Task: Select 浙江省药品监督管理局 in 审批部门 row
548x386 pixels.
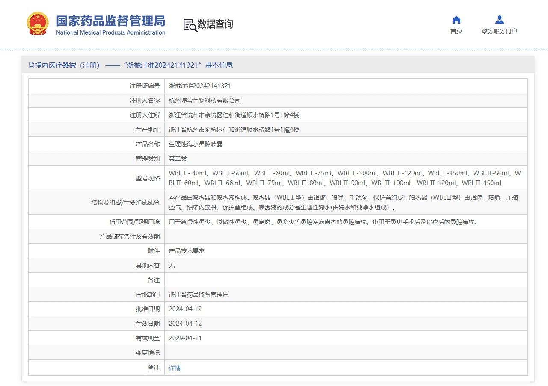Action: (199, 295)
